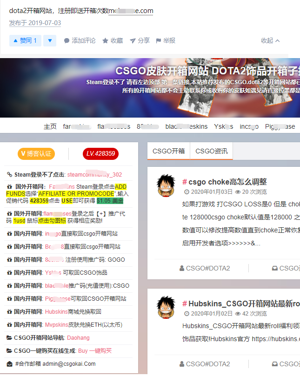Click the eye icon next to 20 次浏览
Image resolution: width=300 pixels, height=376 pixels.
[238, 192]
